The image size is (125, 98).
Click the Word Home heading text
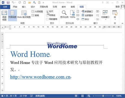[x=30, y=54]
